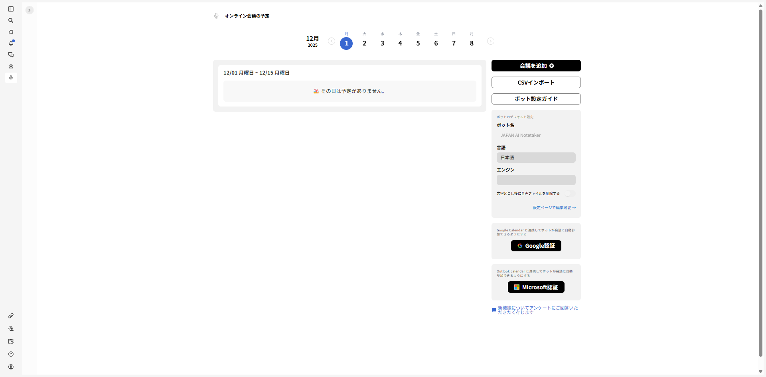This screenshot has height=377, width=766.
Task: Toggle delete audio file after transcription
Action: tap(570, 193)
